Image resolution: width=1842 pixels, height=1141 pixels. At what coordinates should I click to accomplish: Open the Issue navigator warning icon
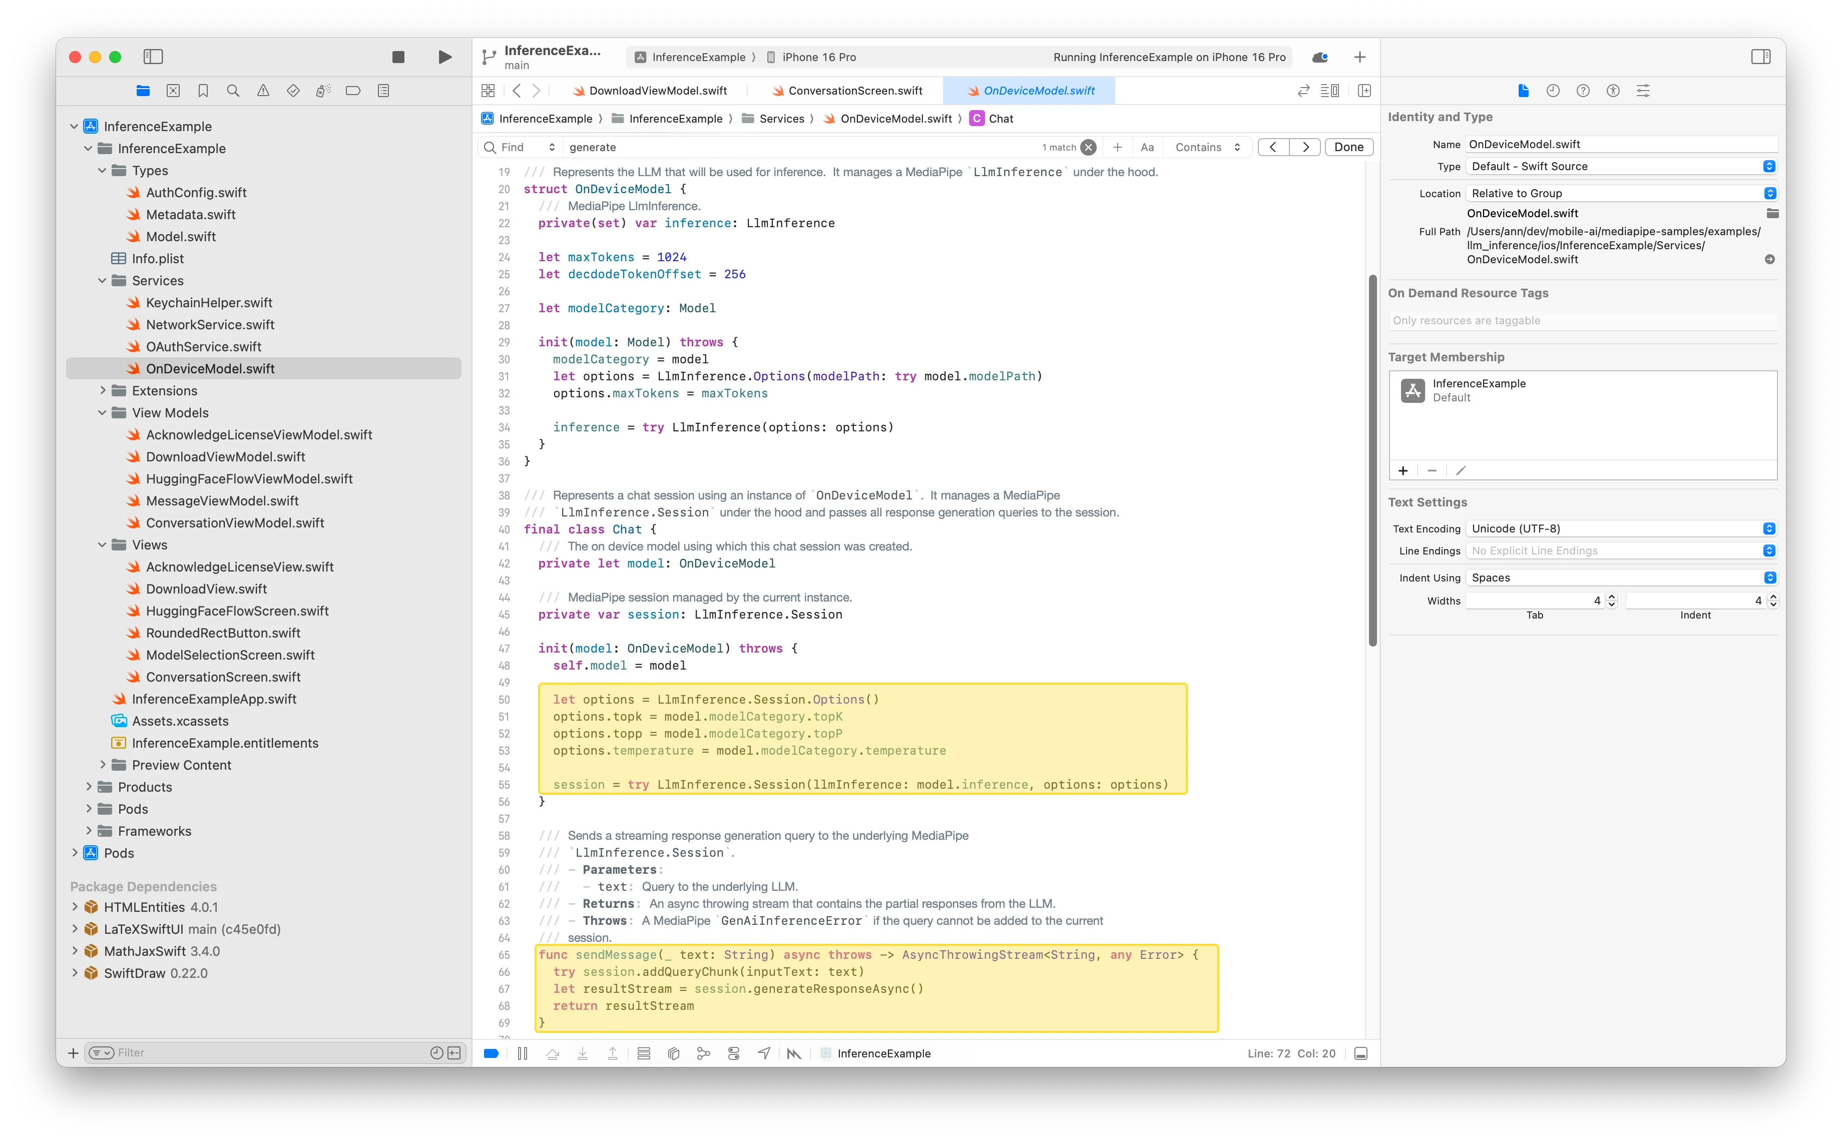pos(263,91)
